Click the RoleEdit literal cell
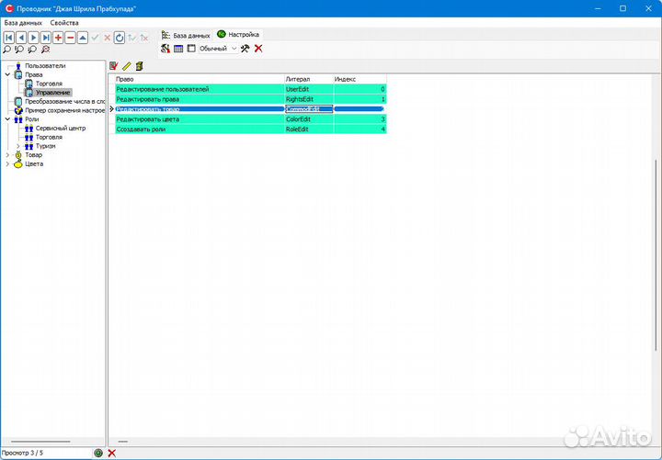 click(310, 129)
